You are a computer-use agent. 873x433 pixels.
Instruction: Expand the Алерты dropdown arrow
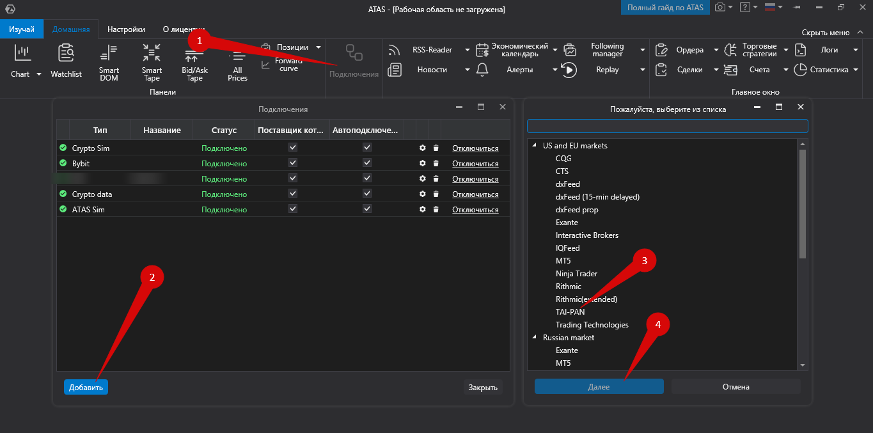point(555,70)
